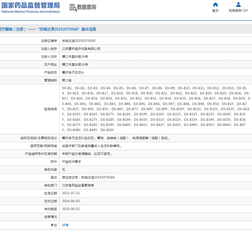Click product name 臂式电子血压计

coord(73,72)
